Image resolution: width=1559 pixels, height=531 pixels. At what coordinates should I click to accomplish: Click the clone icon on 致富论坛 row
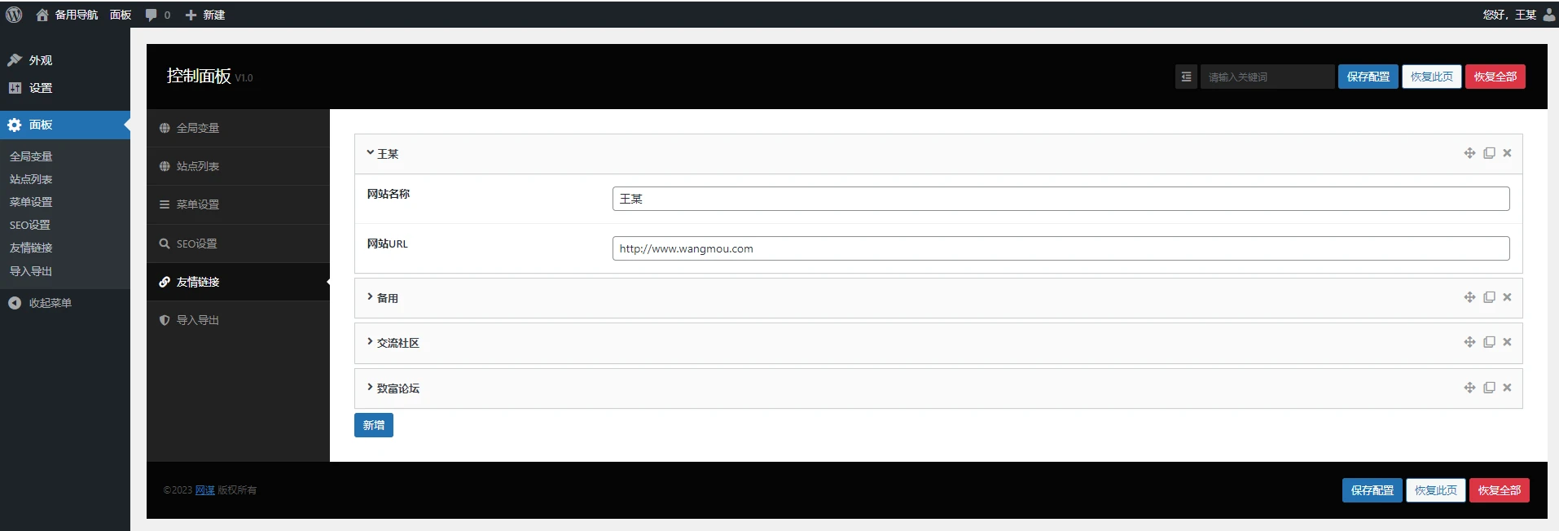(x=1489, y=388)
